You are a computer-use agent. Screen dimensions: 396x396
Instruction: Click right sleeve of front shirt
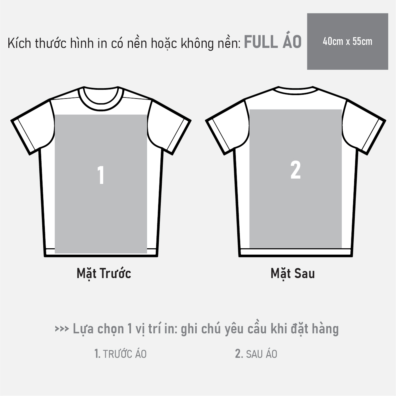click(170, 126)
